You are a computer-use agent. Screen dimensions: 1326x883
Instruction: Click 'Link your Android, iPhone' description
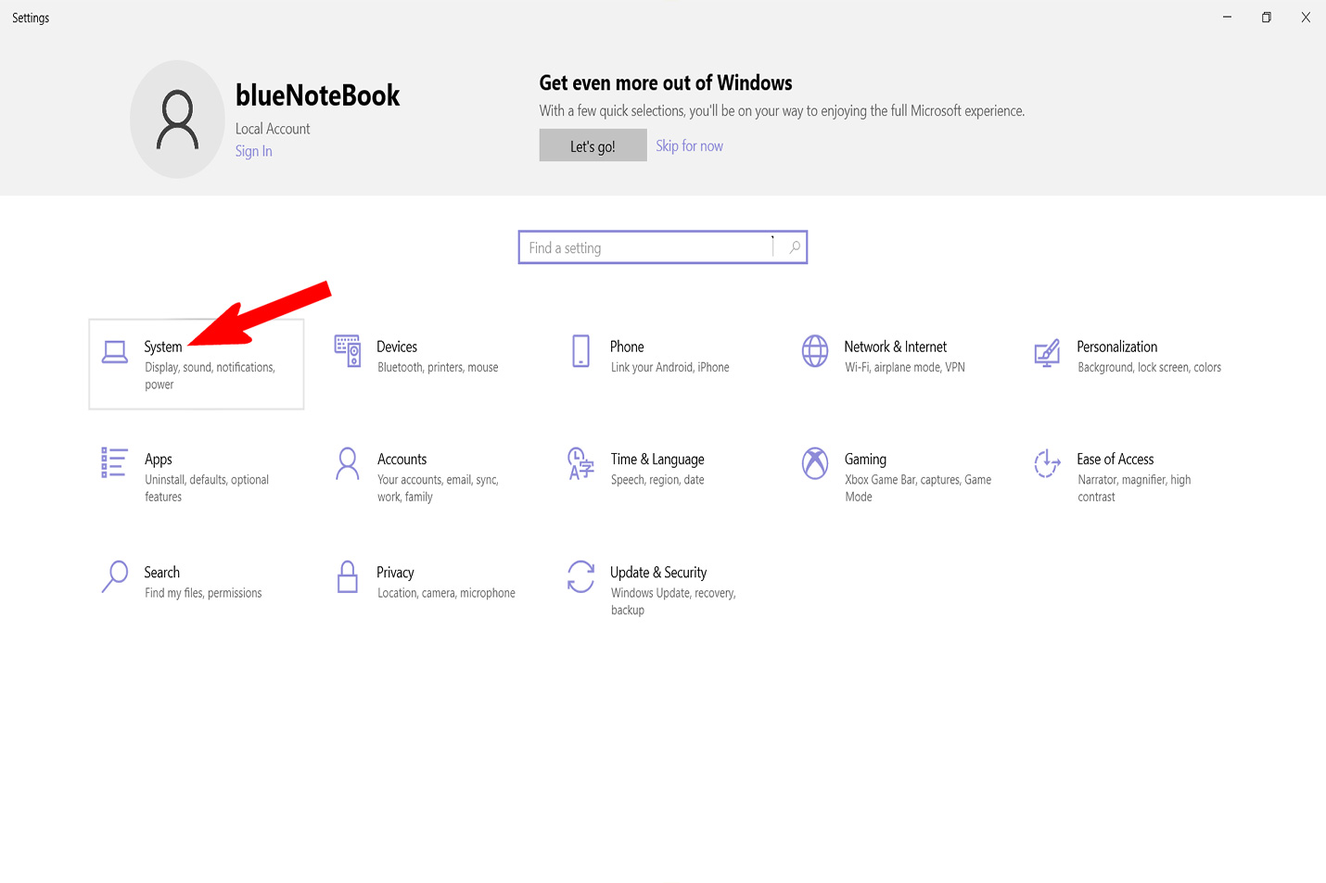click(x=670, y=368)
